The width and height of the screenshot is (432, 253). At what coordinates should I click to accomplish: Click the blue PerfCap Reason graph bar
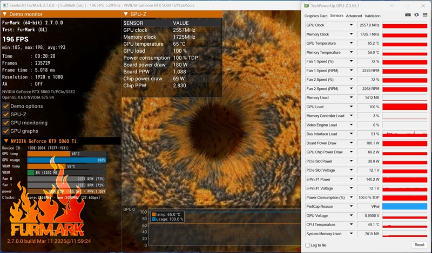405,206
